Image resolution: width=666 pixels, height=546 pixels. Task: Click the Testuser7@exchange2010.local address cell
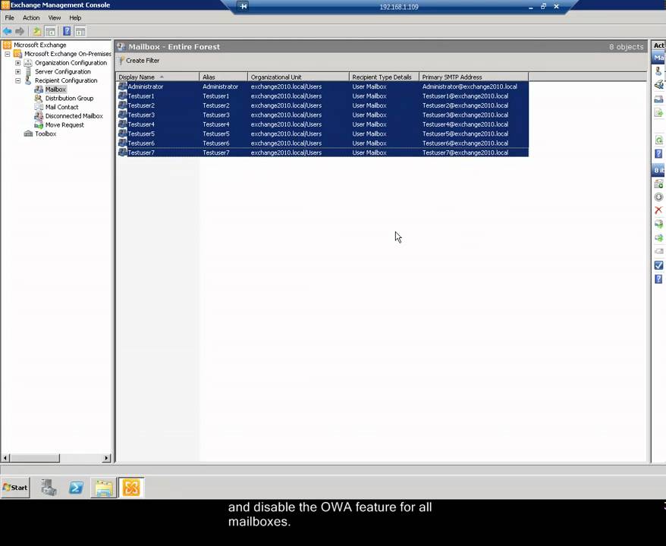point(465,153)
